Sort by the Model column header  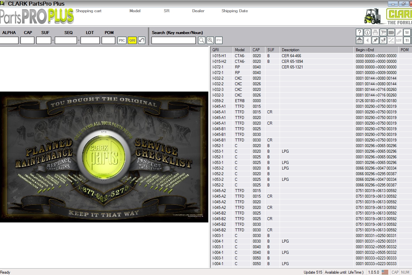coord(242,50)
